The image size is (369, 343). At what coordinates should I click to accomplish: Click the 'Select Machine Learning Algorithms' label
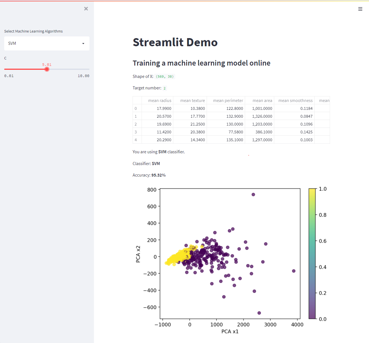tap(33, 31)
